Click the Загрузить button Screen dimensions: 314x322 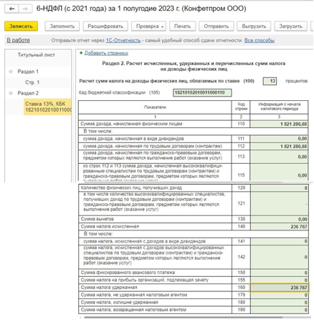click(x=291, y=26)
